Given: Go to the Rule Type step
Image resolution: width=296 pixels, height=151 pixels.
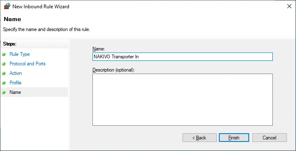Looking at the screenshot, I should (19, 54).
